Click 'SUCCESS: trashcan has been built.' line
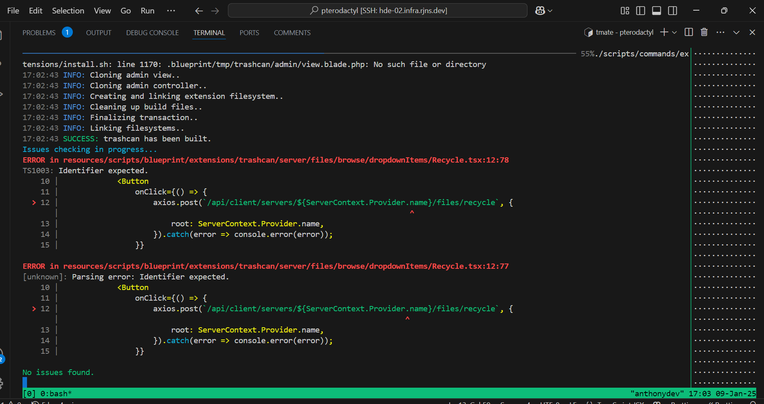 tap(137, 139)
